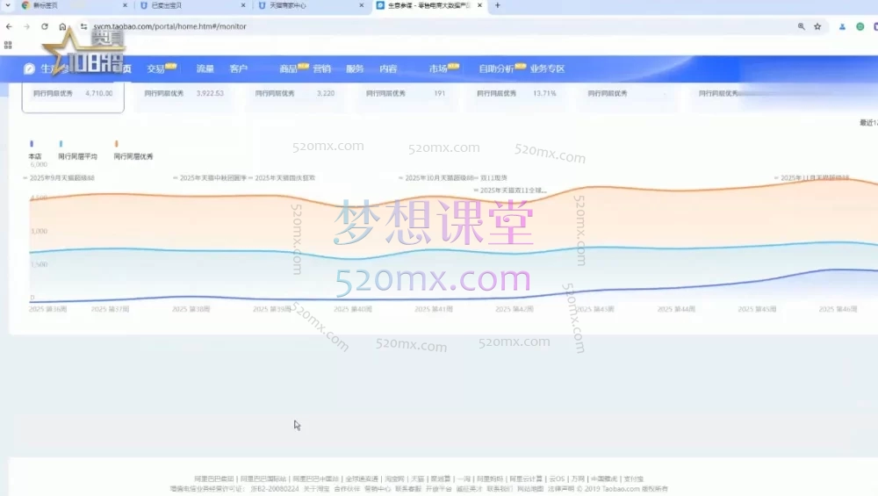Viewport: 878px width, 496px height.
Task: Expand the tab search dropdown arrow
Action: click(x=8, y=5)
